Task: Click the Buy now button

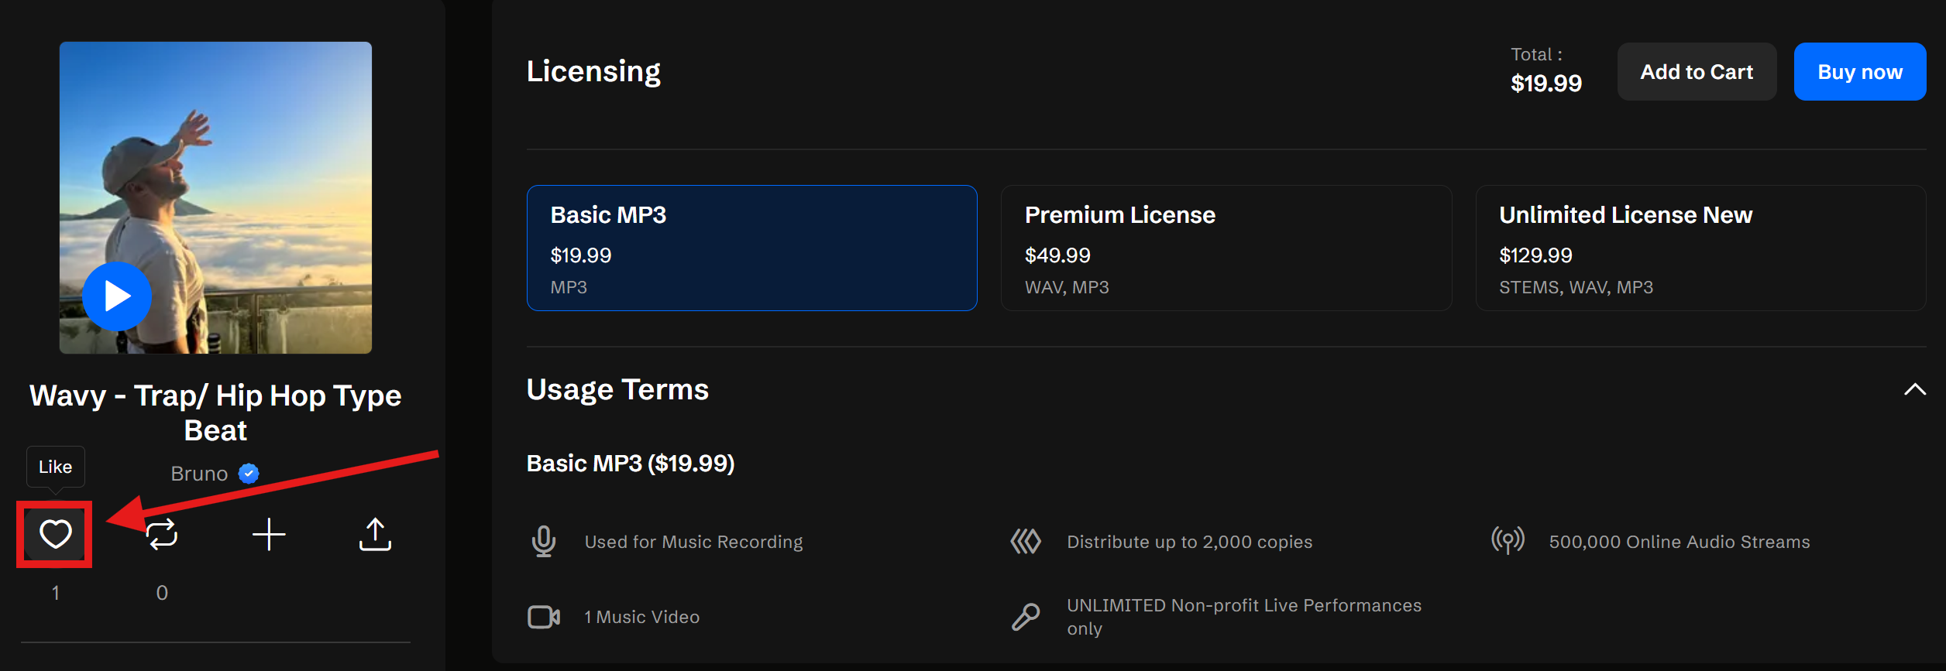Action: tap(1859, 72)
